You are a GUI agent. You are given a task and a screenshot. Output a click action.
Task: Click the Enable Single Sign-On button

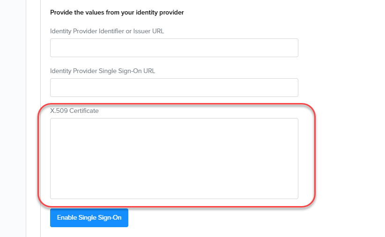coord(89,218)
